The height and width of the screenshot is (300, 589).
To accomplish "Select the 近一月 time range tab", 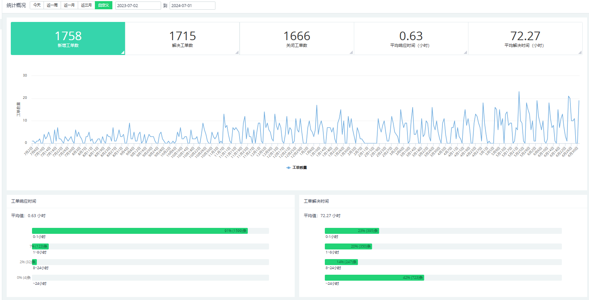I will (x=69, y=5).
